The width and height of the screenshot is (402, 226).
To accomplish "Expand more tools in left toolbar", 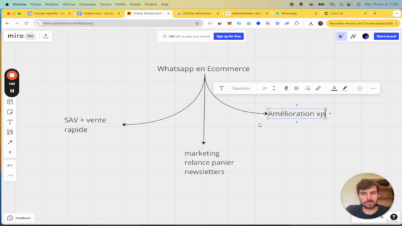I will [10, 153].
